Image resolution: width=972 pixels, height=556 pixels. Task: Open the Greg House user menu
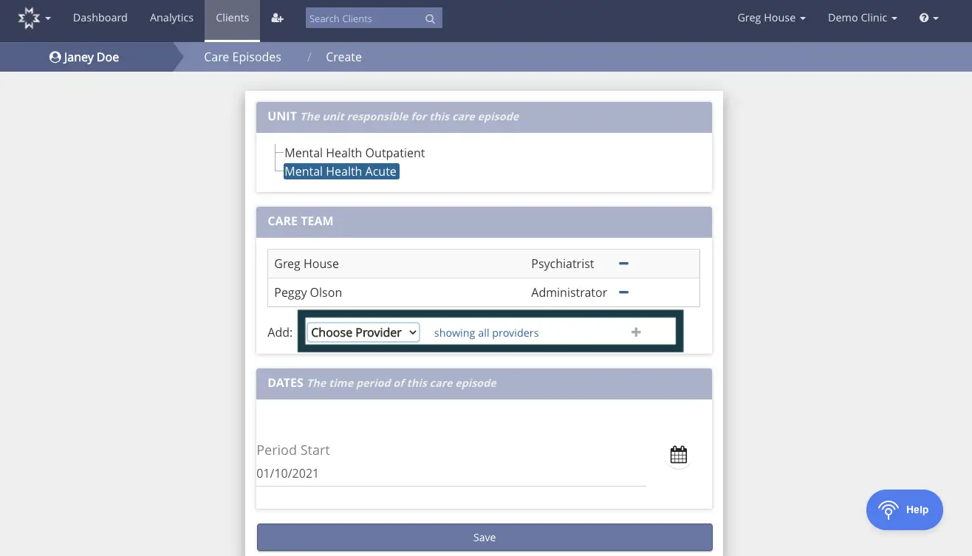click(x=771, y=17)
